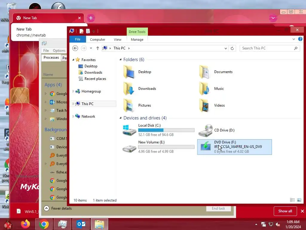
Task: Open the Properties icon in quick access toolbar
Action: pyautogui.click(x=81, y=31)
